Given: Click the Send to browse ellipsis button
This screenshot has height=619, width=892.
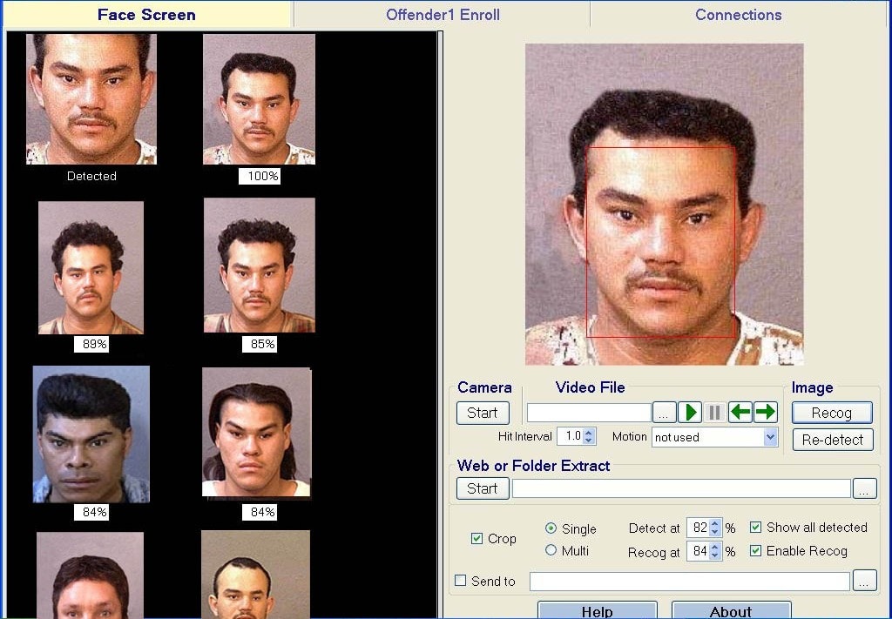Looking at the screenshot, I should 864,581.
